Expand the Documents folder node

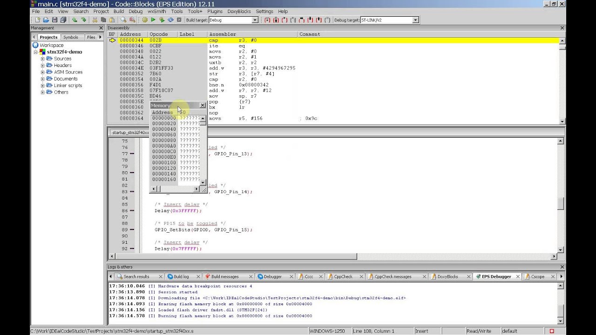[43, 79]
